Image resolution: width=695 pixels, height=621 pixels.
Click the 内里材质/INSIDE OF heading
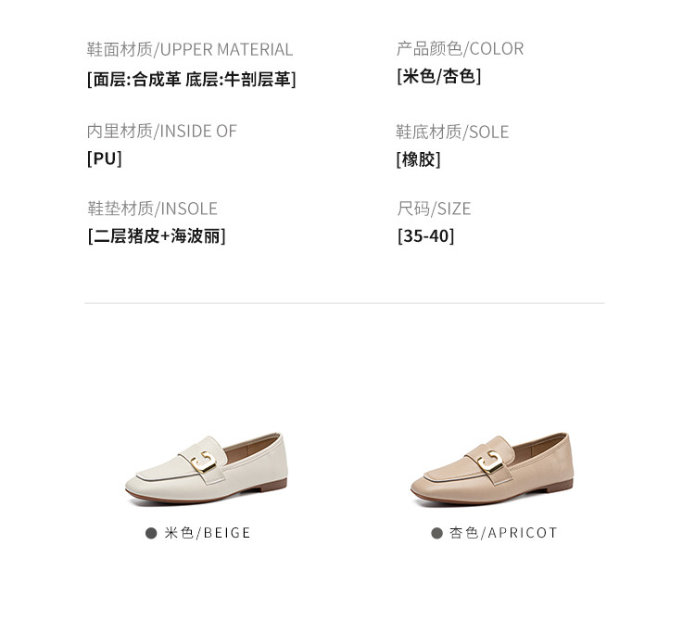[x=162, y=132]
